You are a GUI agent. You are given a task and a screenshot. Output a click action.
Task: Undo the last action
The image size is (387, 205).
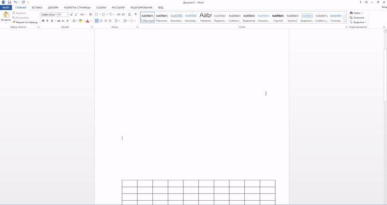click(15, 2)
